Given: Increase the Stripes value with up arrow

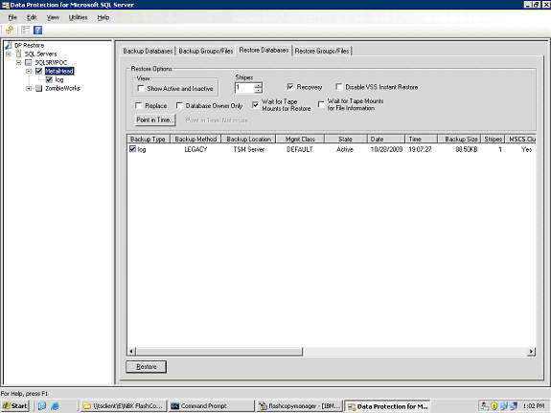Looking at the screenshot, I should [259, 85].
